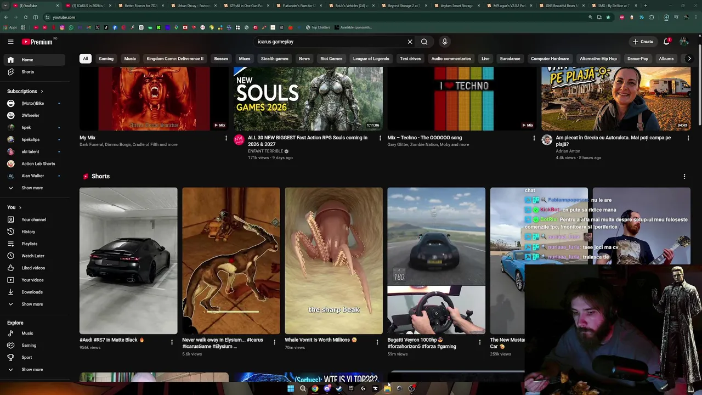Play the Never walk away in Elysium short

(x=231, y=261)
